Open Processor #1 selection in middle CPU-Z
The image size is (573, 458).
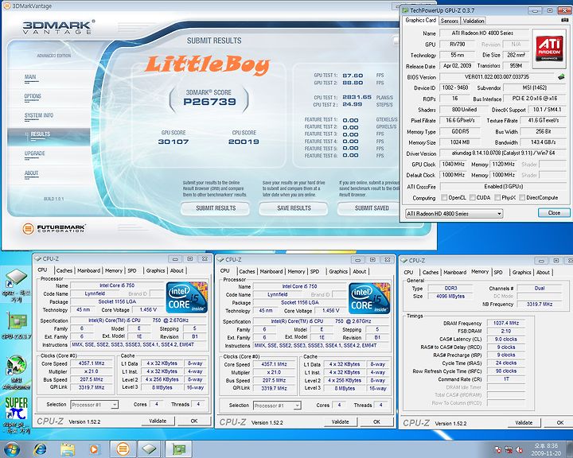277,406
